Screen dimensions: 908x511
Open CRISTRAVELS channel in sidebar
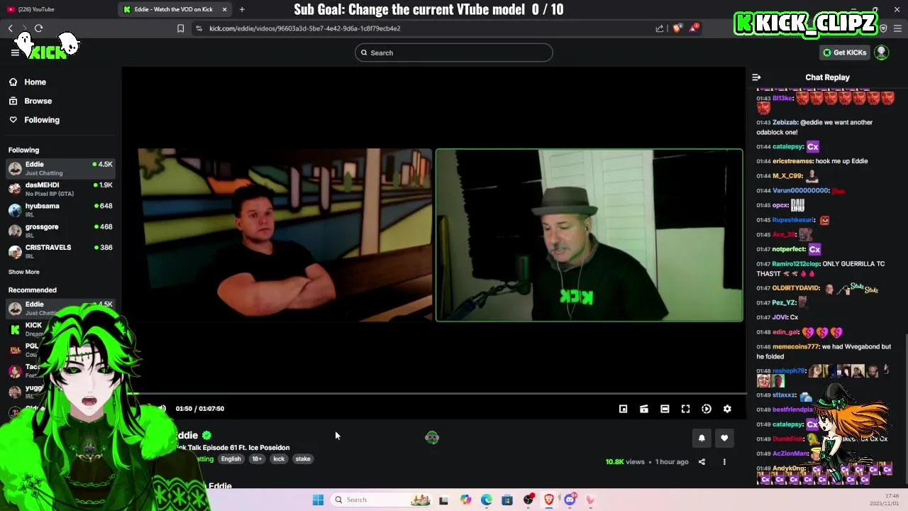tap(60, 251)
